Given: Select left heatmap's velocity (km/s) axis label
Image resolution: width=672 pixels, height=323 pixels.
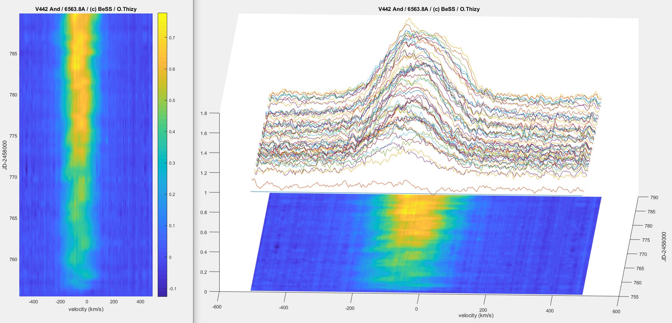Looking at the screenshot, I should tap(86, 309).
